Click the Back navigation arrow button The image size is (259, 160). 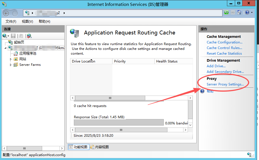pyautogui.click(x=6, y=13)
